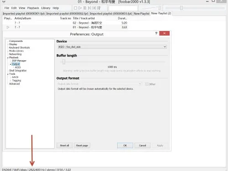
Task: Open the Library menu
Action: (x=46, y=8)
